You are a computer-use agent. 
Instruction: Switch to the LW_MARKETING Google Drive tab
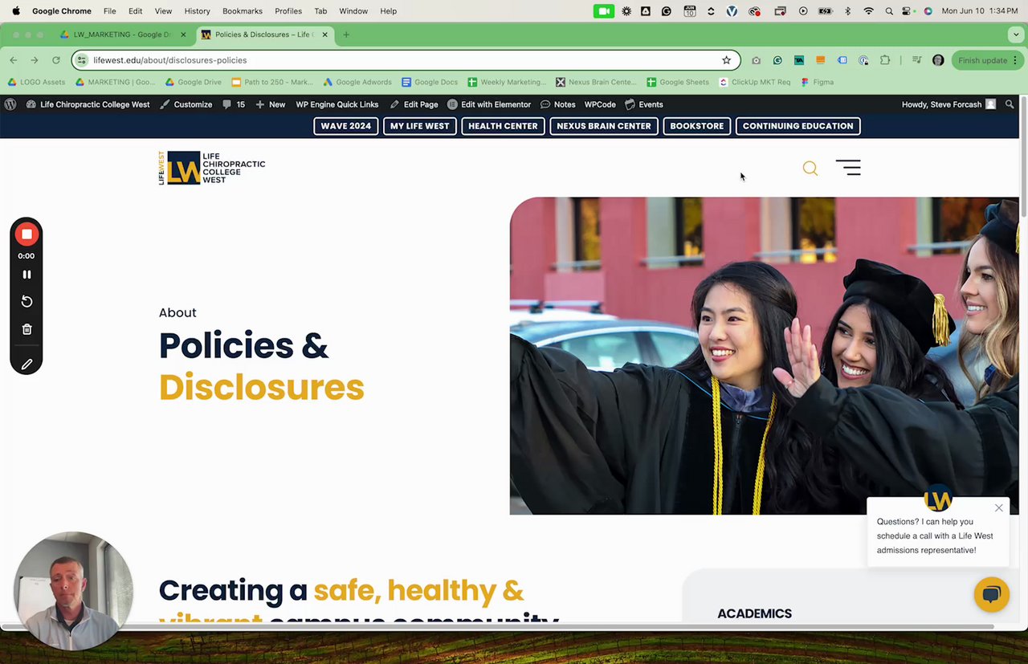124,35
